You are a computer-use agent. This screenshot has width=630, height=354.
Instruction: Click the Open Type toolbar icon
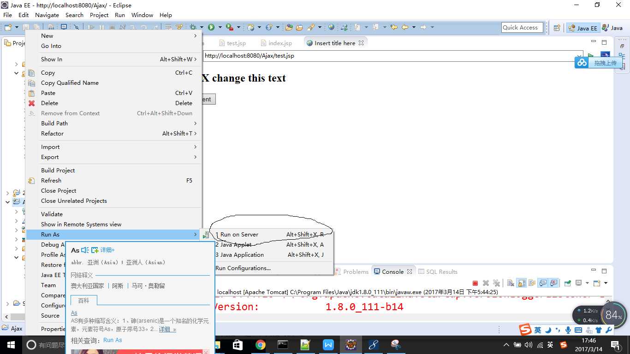click(289, 28)
